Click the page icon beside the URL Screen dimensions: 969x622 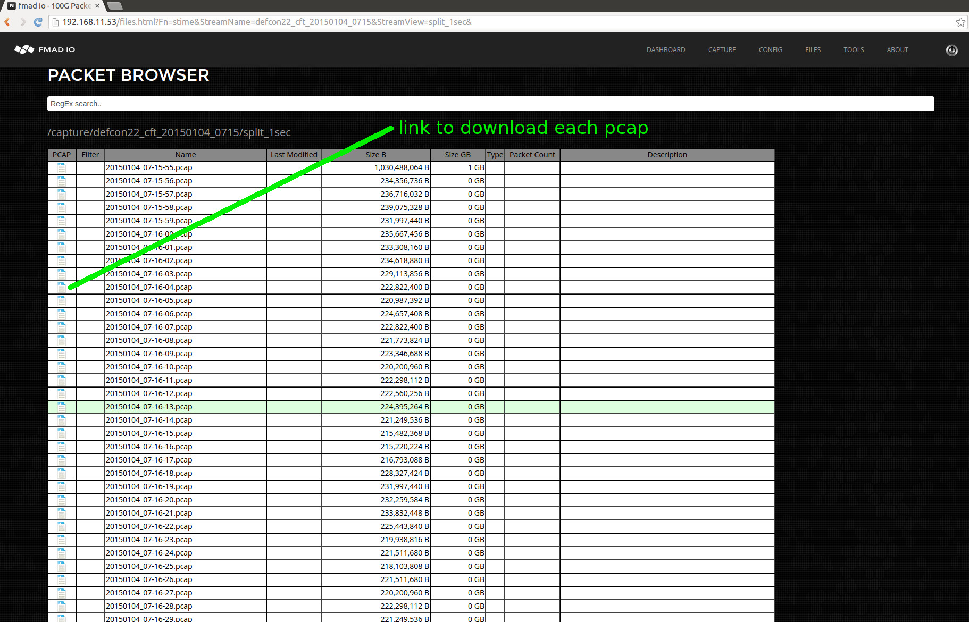pyautogui.click(x=55, y=22)
